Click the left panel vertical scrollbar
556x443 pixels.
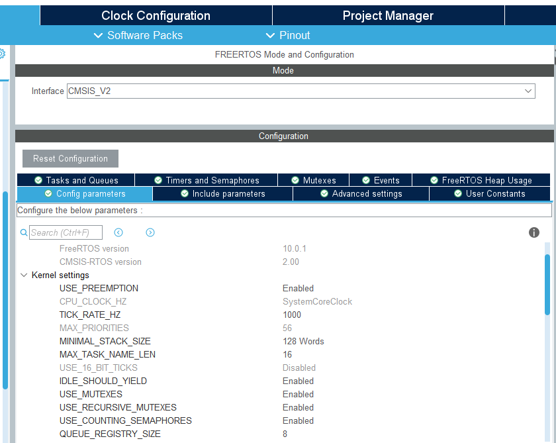[x=5, y=290]
